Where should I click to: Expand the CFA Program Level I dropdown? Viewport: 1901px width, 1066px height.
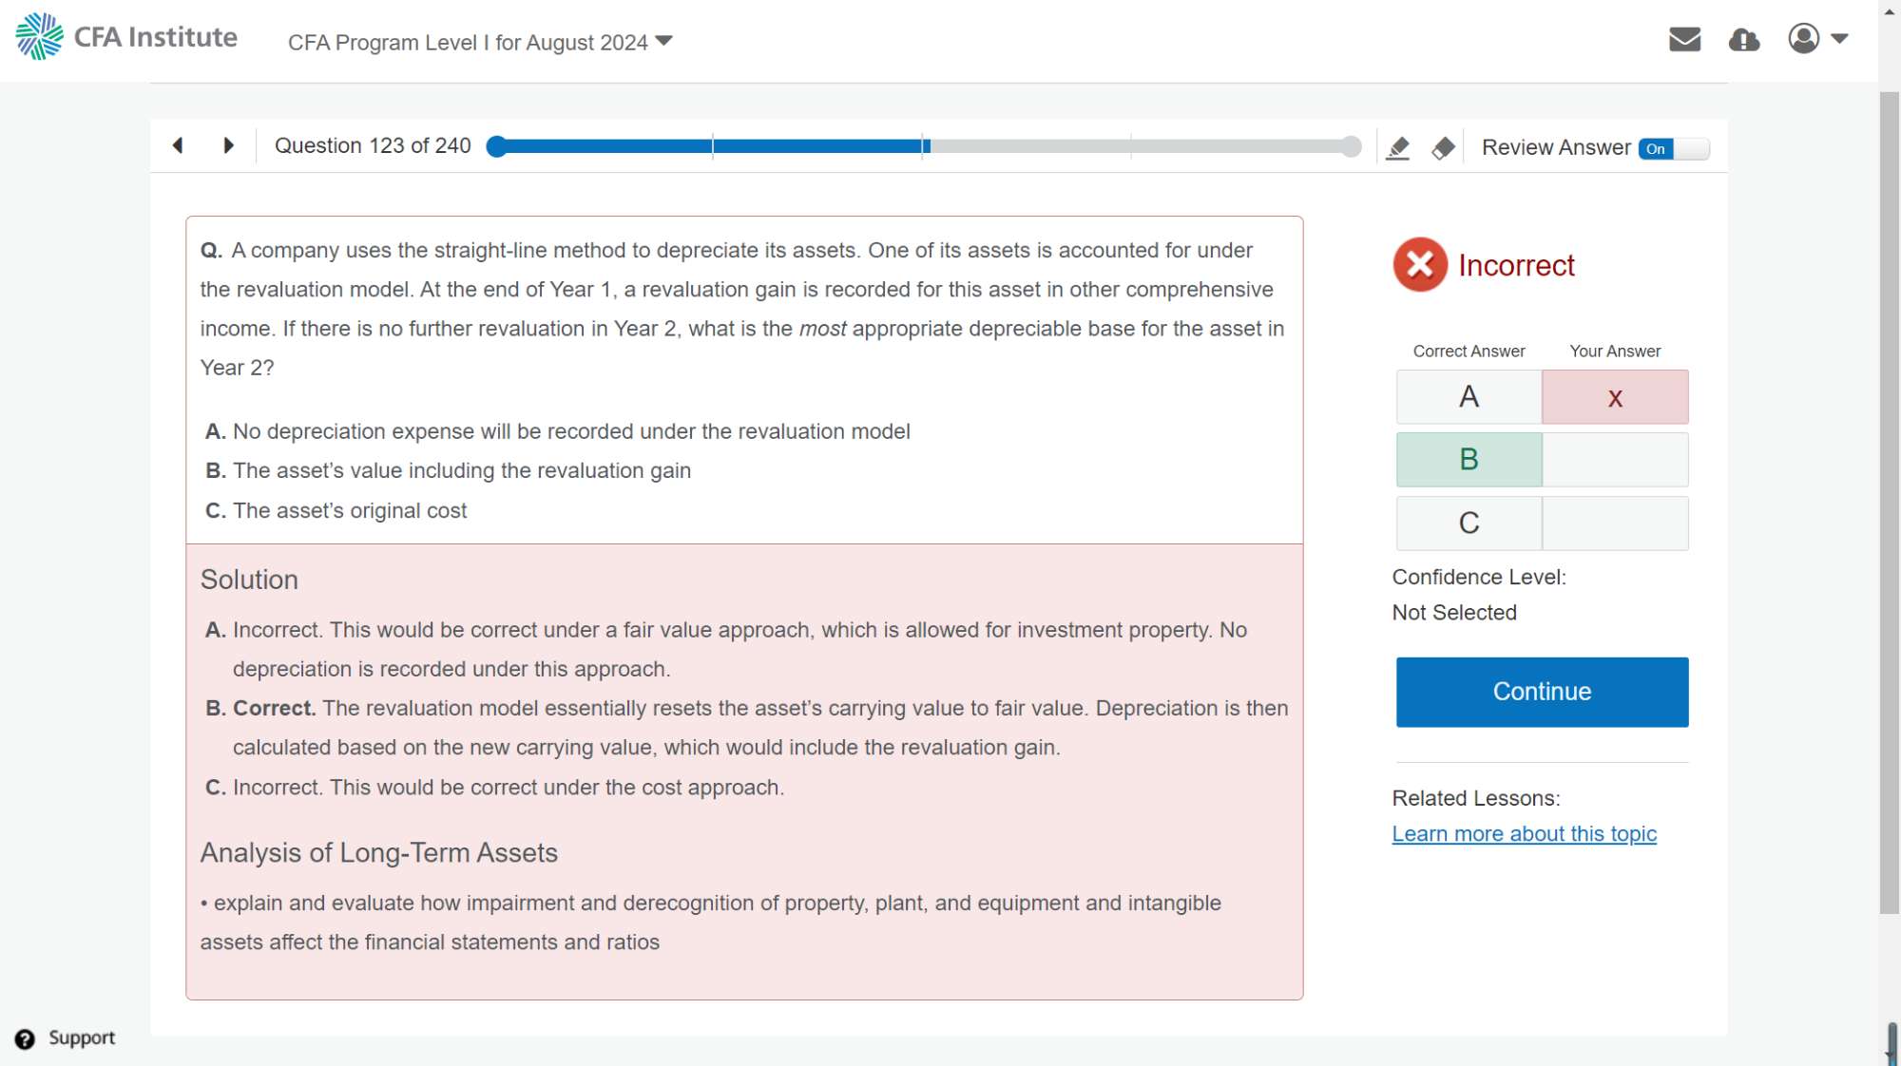480,43
